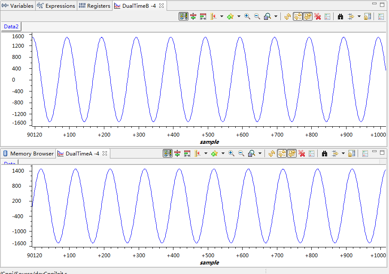Viewport: 389px width, 274px height.
Task: Toggle lock pin icon in DualTimeB toolbar
Action: (368, 17)
